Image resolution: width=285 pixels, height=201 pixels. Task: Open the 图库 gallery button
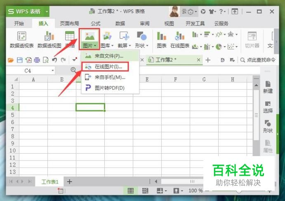click(x=107, y=40)
